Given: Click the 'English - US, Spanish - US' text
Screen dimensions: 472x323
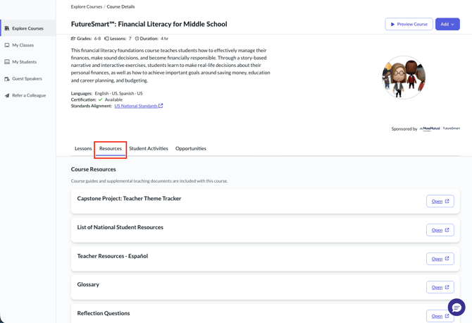Looking at the screenshot, I should [x=118, y=93].
